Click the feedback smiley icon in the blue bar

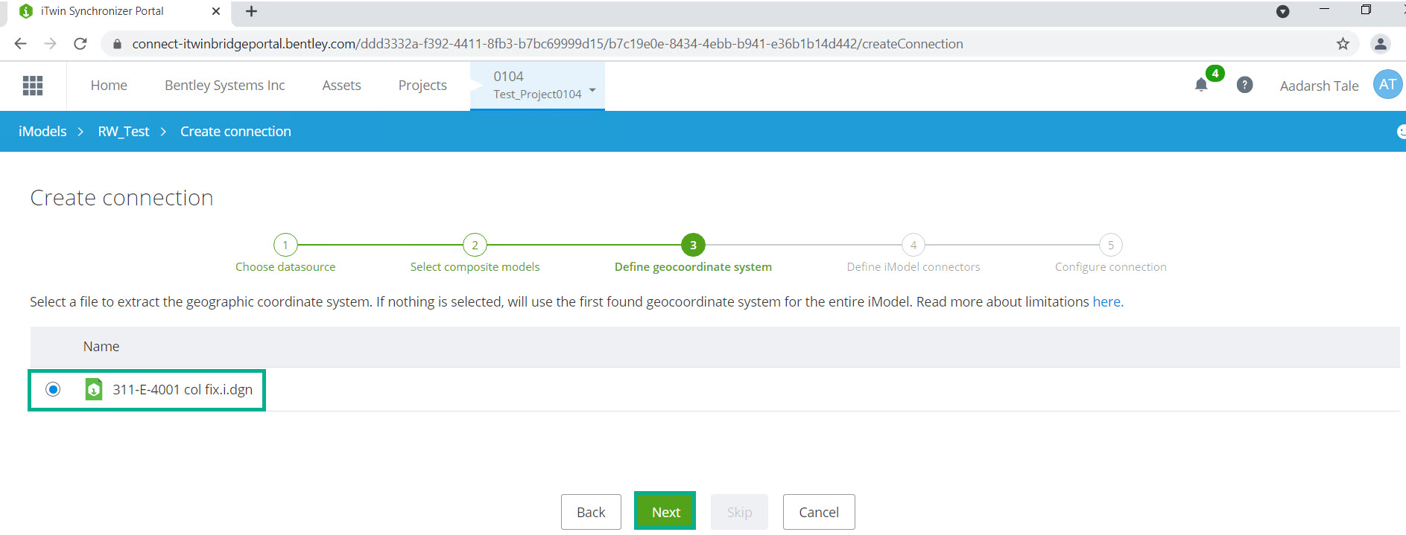1401,132
